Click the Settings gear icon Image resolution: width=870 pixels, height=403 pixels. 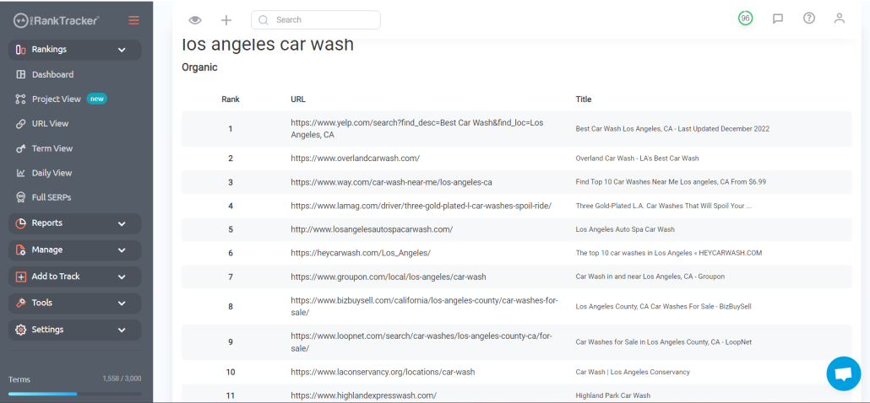[20, 330]
